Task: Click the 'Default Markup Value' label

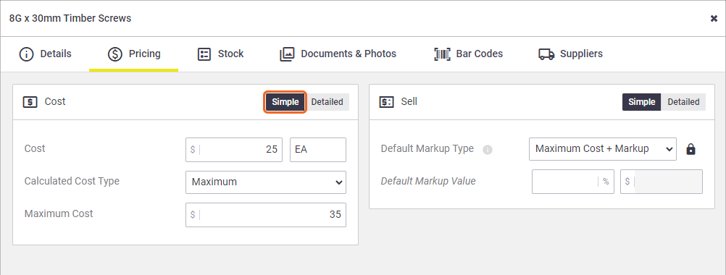Action: click(x=428, y=181)
